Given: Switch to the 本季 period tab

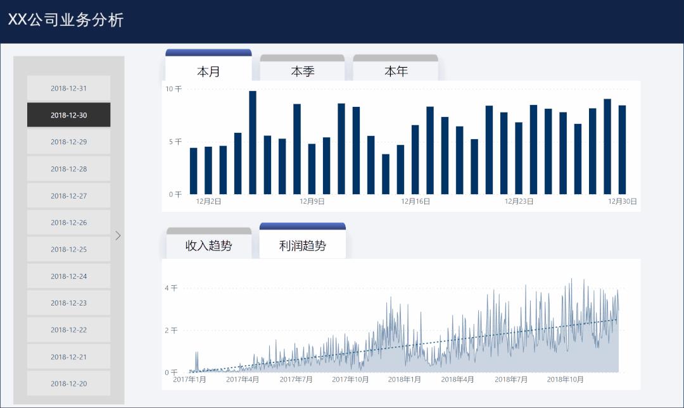Looking at the screenshot, I should (x=302, y=71).
